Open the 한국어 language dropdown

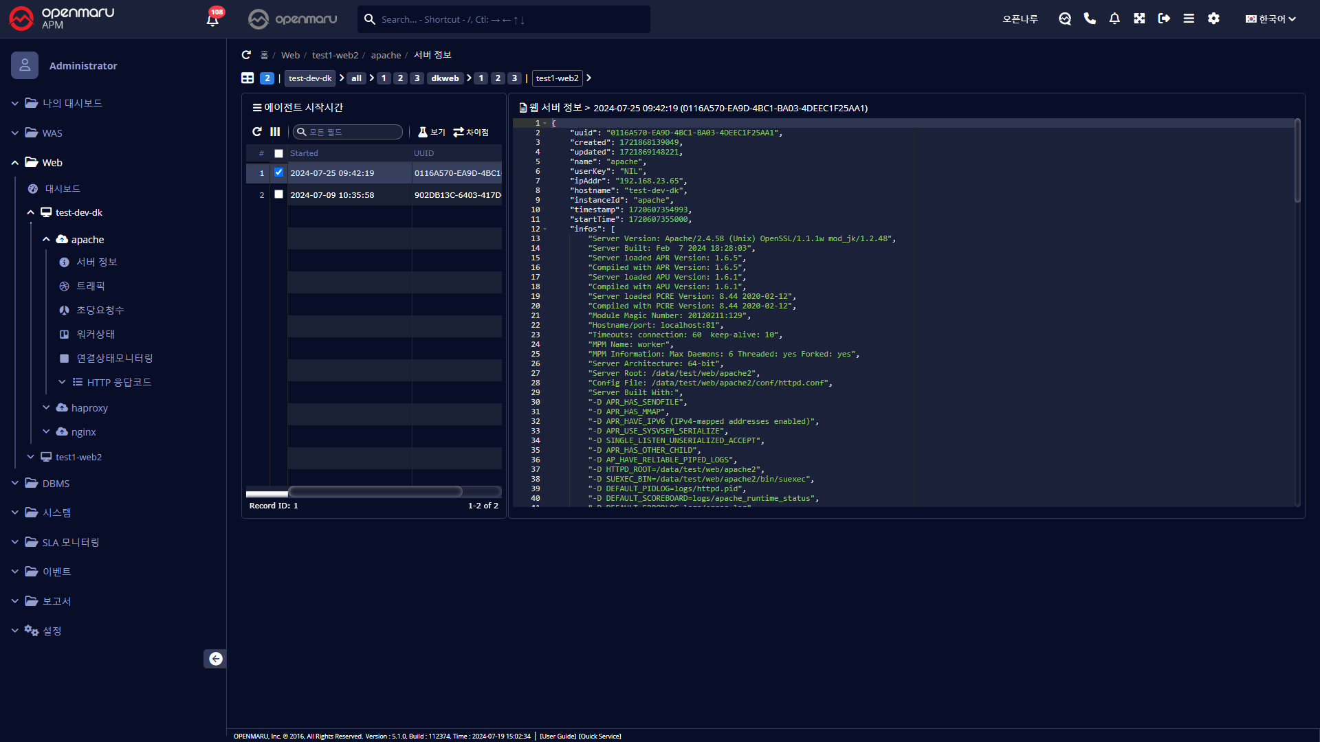click(1270, 19)
